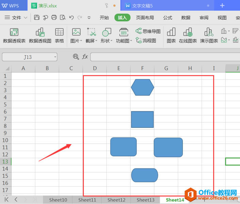This screenshot has height=204, width=240.
Task: Switch to Sheet12 tab
Action: point(116,200)
